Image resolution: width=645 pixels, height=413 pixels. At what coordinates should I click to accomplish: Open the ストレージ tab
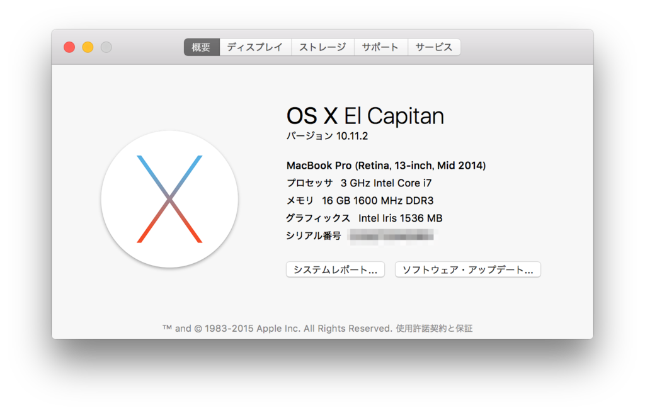coord(323,47)
